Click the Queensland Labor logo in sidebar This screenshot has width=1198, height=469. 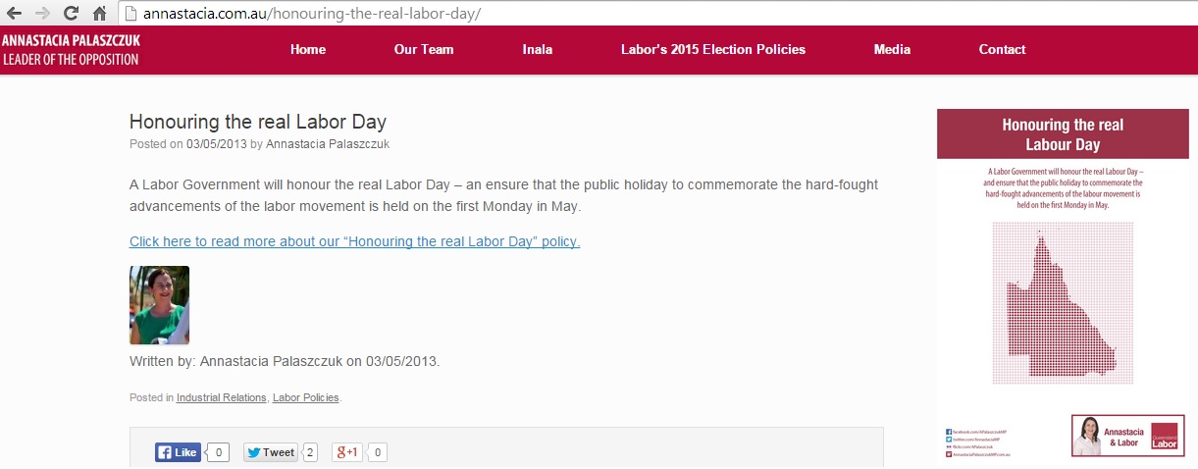(x=1164, y=436)
